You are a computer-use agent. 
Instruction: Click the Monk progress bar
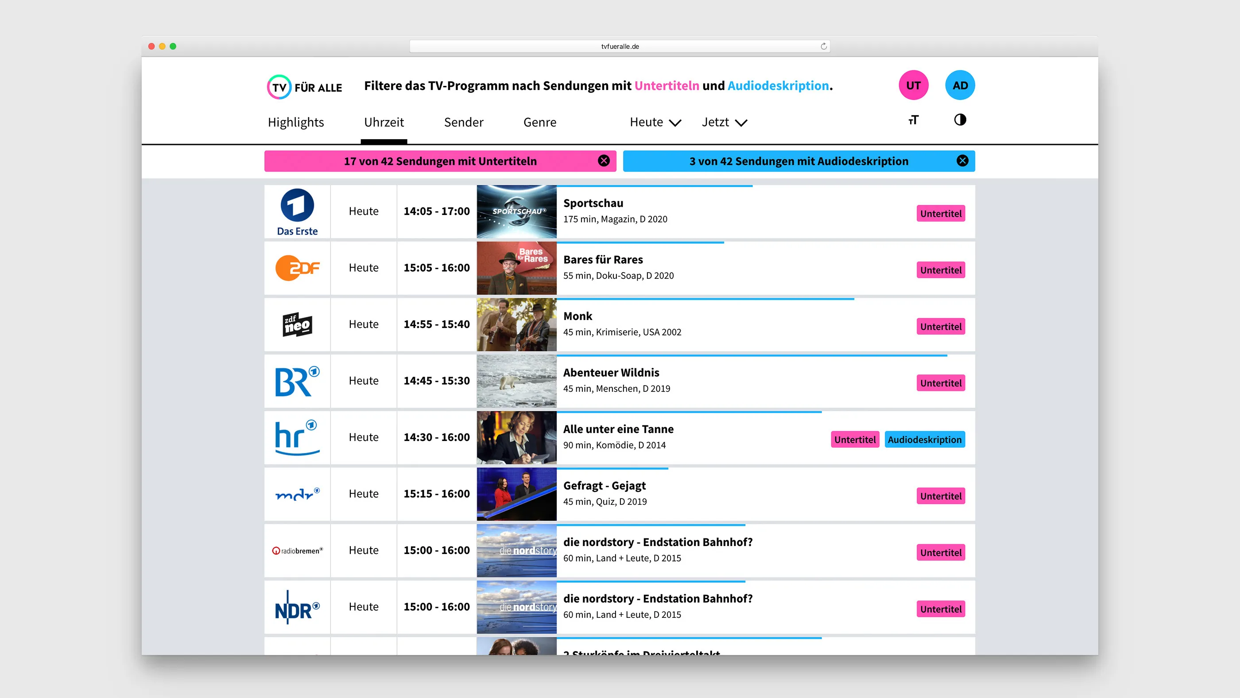pyautogui.click(x=705, y=299)
